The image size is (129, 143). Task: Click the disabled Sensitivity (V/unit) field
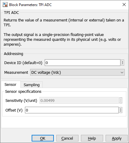tap(79, 100)
